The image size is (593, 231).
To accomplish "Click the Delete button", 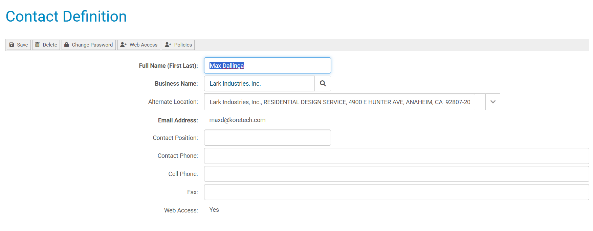I will [x=46, y=45].
